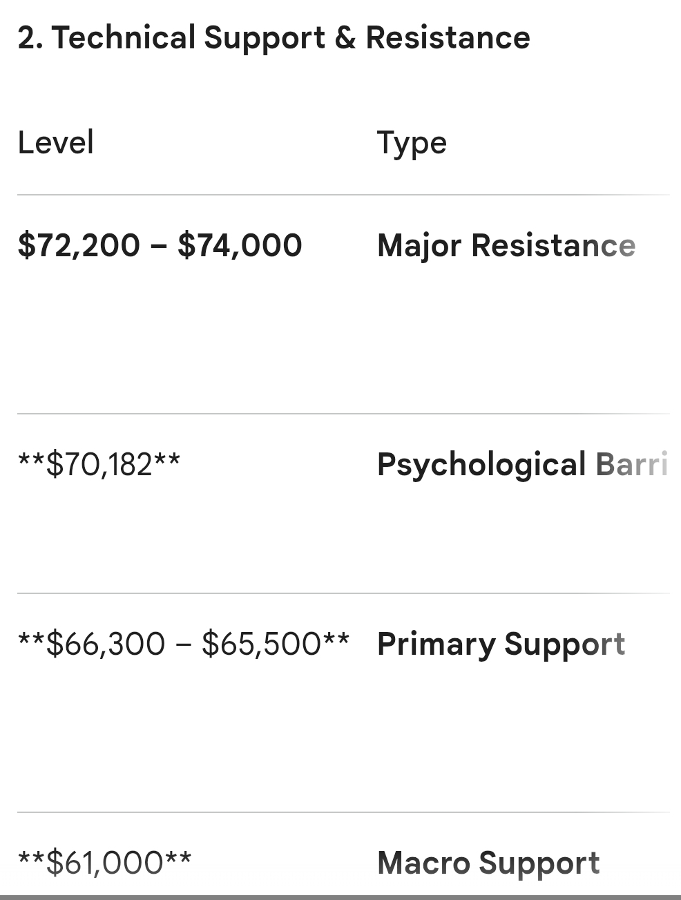Select the Level column header
This screenshot has height=900, width=681.
(x=55, y=143)
